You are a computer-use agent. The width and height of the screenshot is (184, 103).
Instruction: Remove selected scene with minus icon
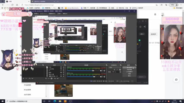[26, 78]
